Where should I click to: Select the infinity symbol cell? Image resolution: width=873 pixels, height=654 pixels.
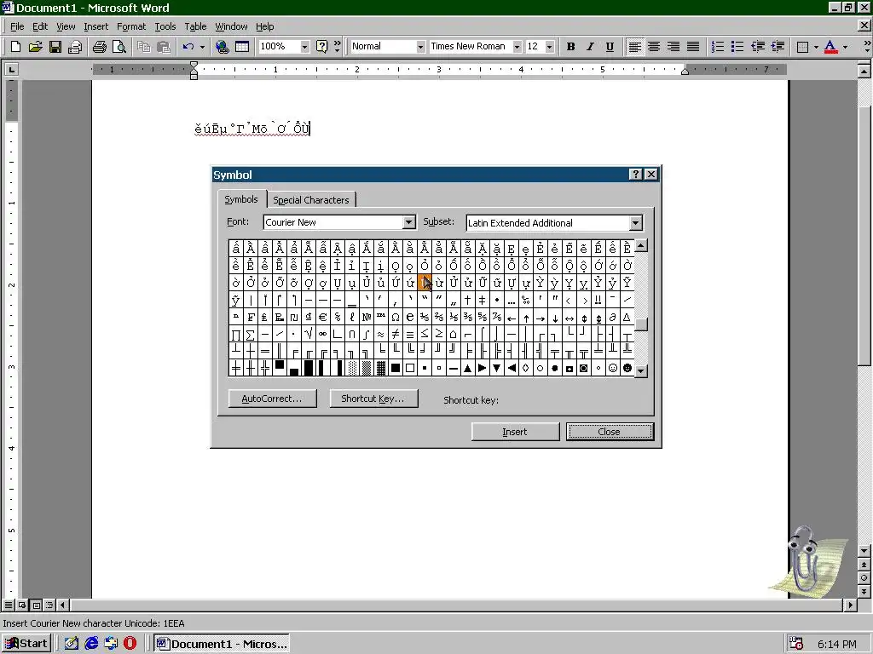pyautogui.click(x=323, y=334)
